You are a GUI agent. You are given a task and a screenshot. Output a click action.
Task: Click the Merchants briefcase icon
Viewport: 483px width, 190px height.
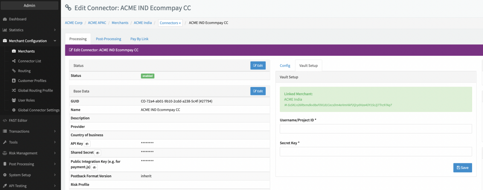pyautogui.click(x=14, y=51)
